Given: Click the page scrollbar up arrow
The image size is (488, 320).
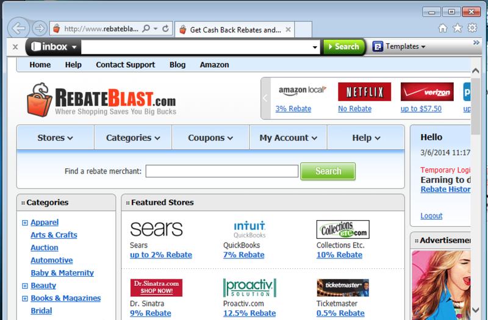Looking at the screenshot, I should click(x=475, y=71).
